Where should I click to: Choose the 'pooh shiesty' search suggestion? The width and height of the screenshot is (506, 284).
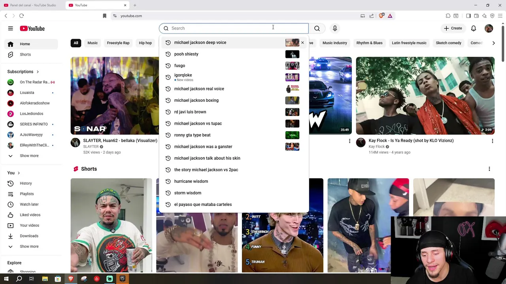click(x=234, y=54)
